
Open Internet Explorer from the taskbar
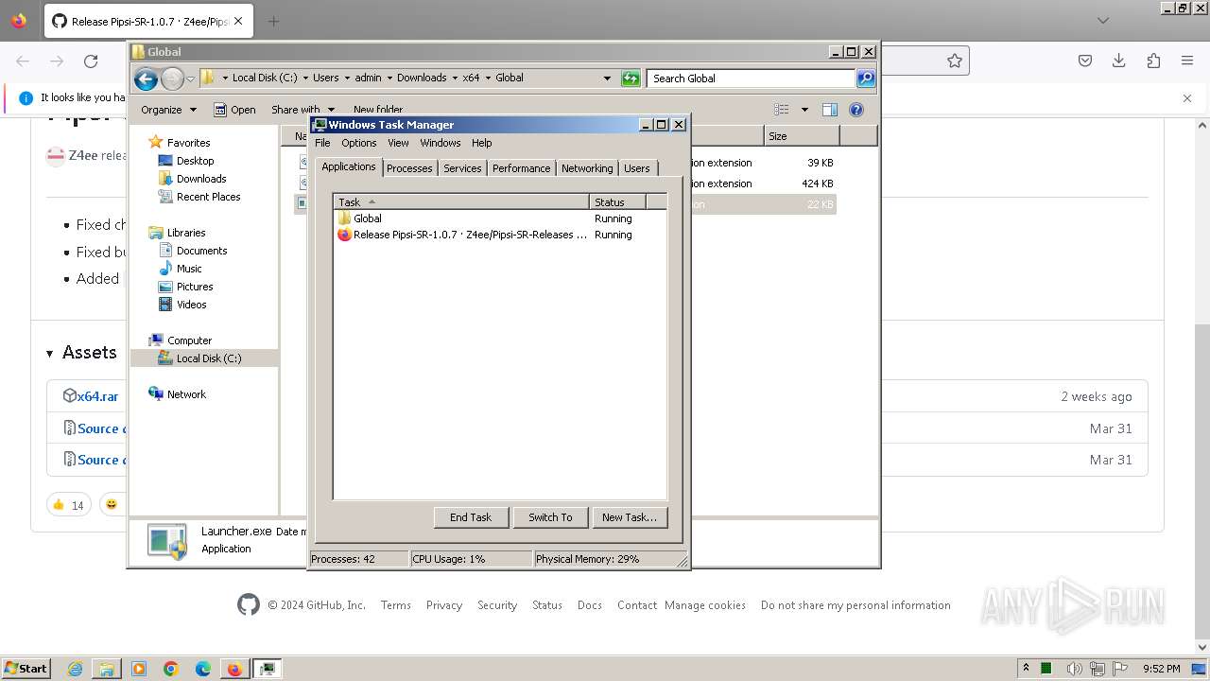coord(76,669)
